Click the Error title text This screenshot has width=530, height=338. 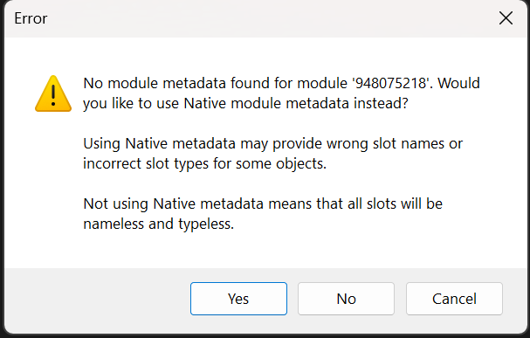[x=31, y=18]
